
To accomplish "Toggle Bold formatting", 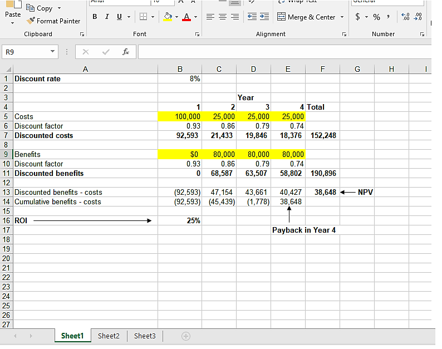I will click(95, 17).
